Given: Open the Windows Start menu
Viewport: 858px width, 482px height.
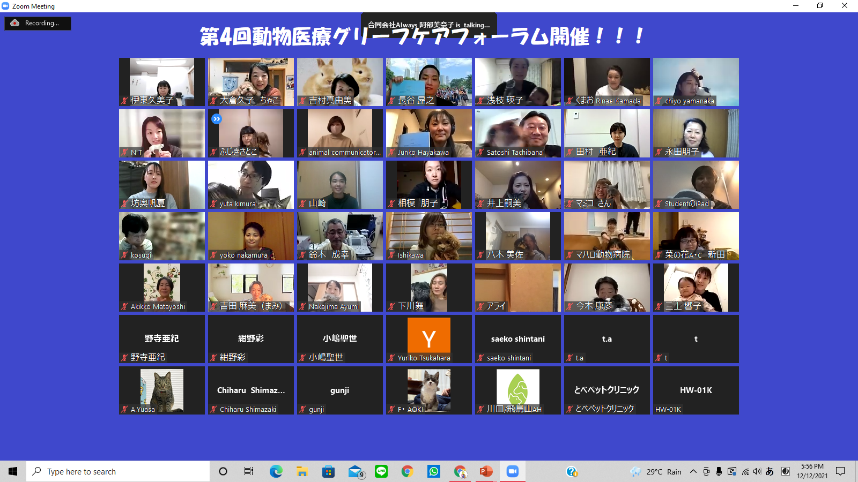Looking at the screenshot, I should [x=13, y=471].
